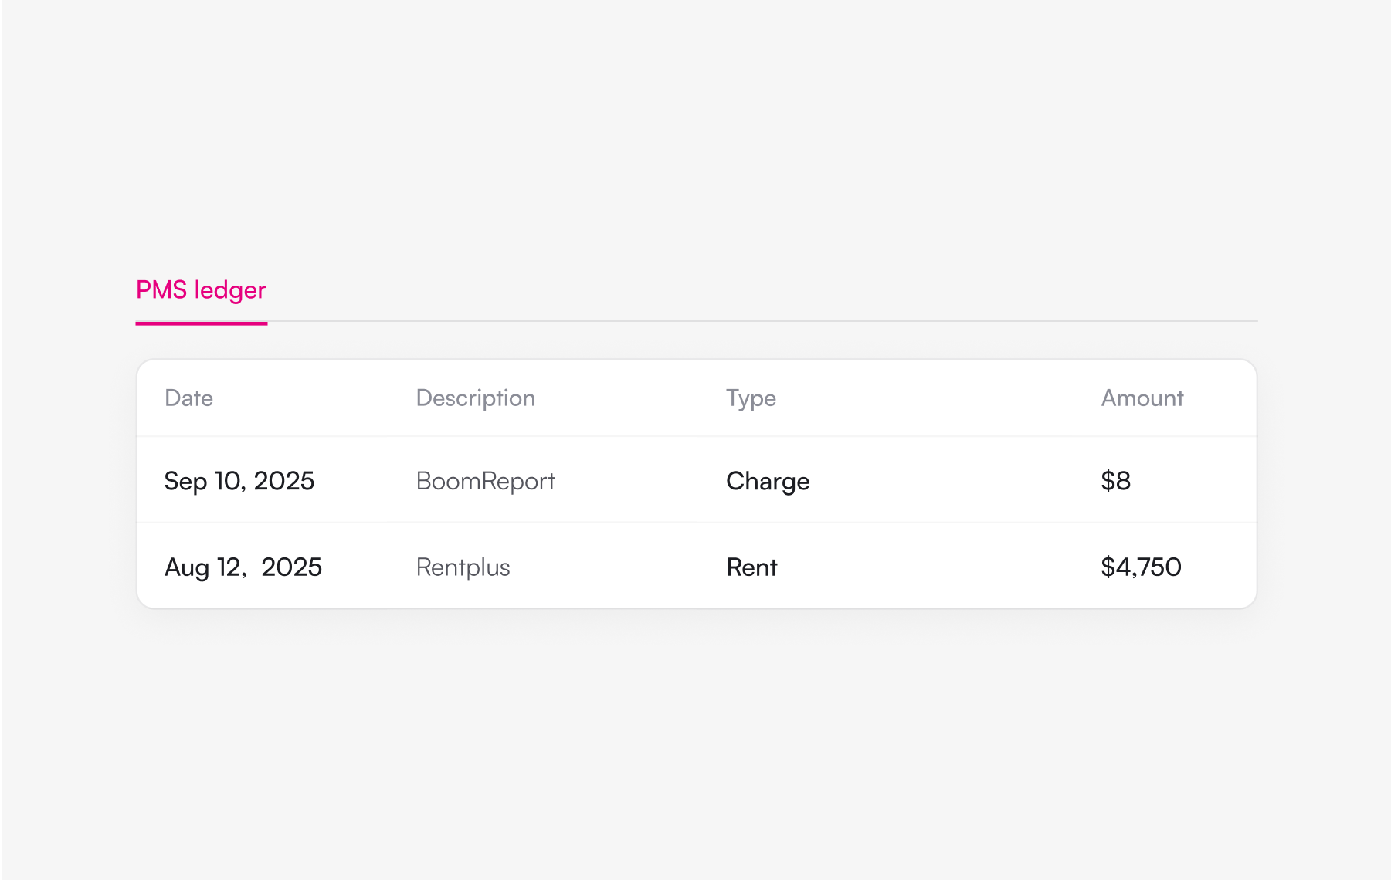Select the Charge type cell
The width and height of the screenshot is (1391, 880).
click(768, 481)
